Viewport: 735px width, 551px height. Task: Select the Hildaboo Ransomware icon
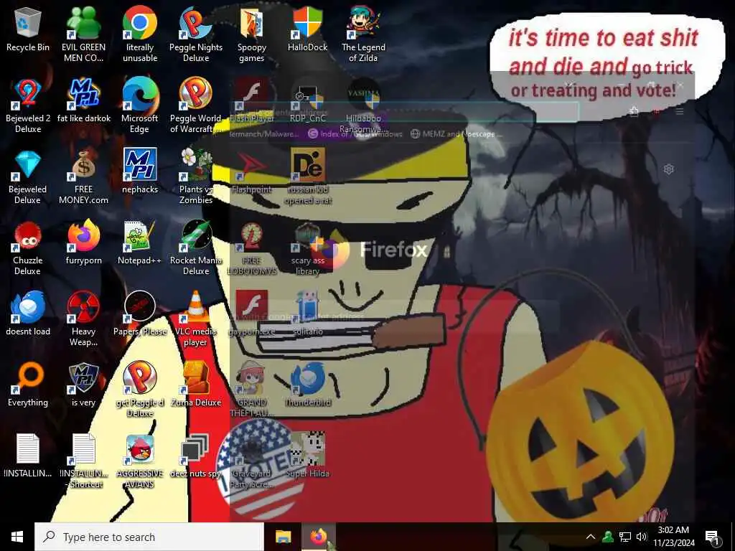pos(363,105)
